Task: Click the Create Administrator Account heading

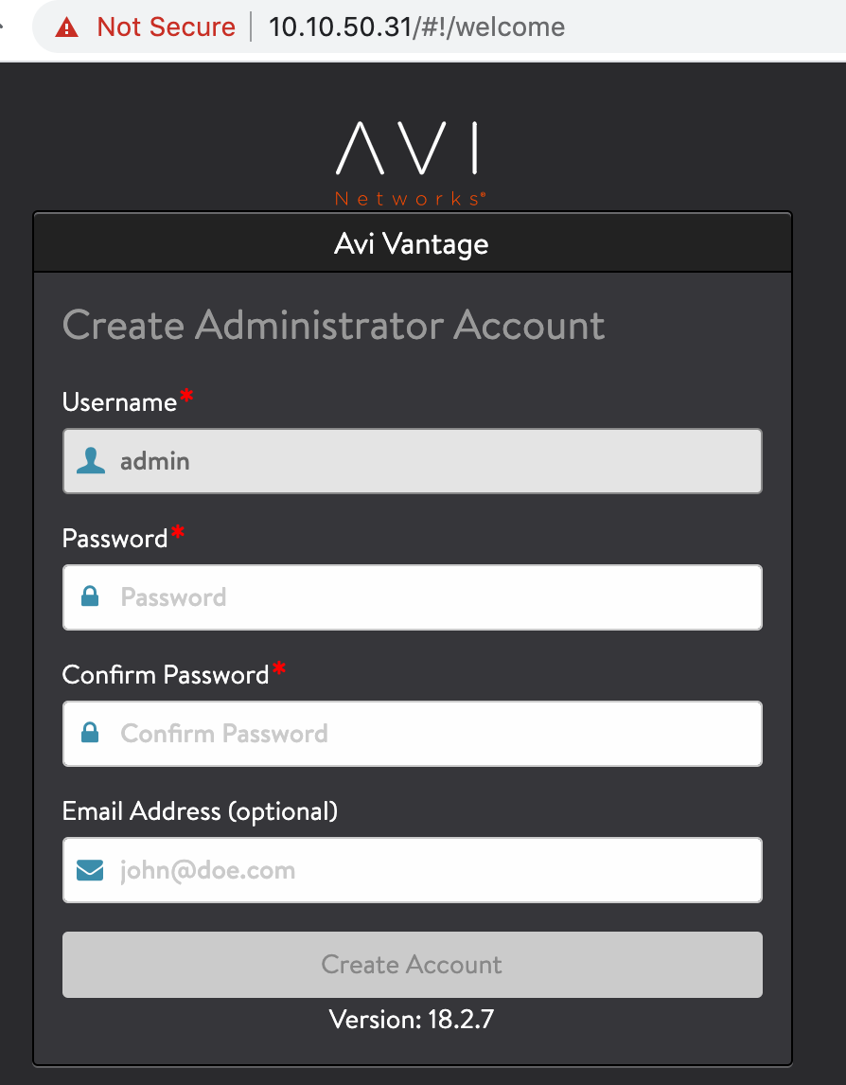Action: pyautogui.click(x=333, y=326)
